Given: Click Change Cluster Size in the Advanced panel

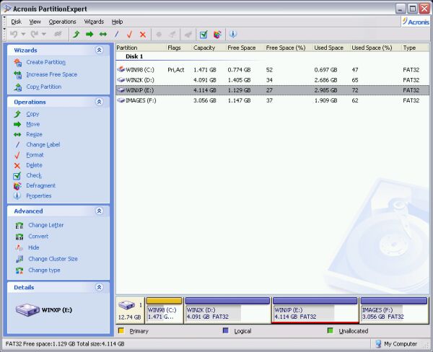Looking at the screenshot, I should coord(53,259).
